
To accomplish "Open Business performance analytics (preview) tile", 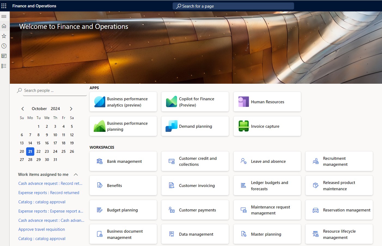I will point(123,102).
